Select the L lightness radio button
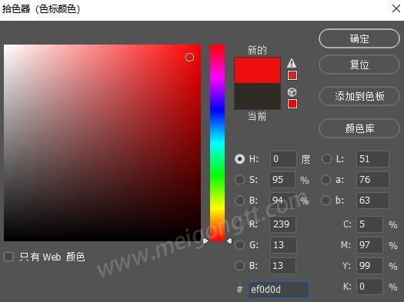404x302 pixels. tap(326, 159)
